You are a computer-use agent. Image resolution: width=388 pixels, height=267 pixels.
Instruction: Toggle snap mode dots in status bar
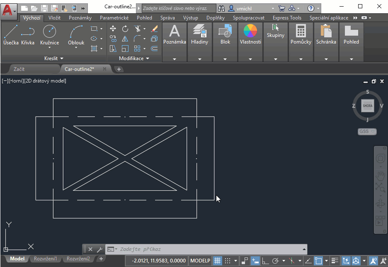click(228, 260)
